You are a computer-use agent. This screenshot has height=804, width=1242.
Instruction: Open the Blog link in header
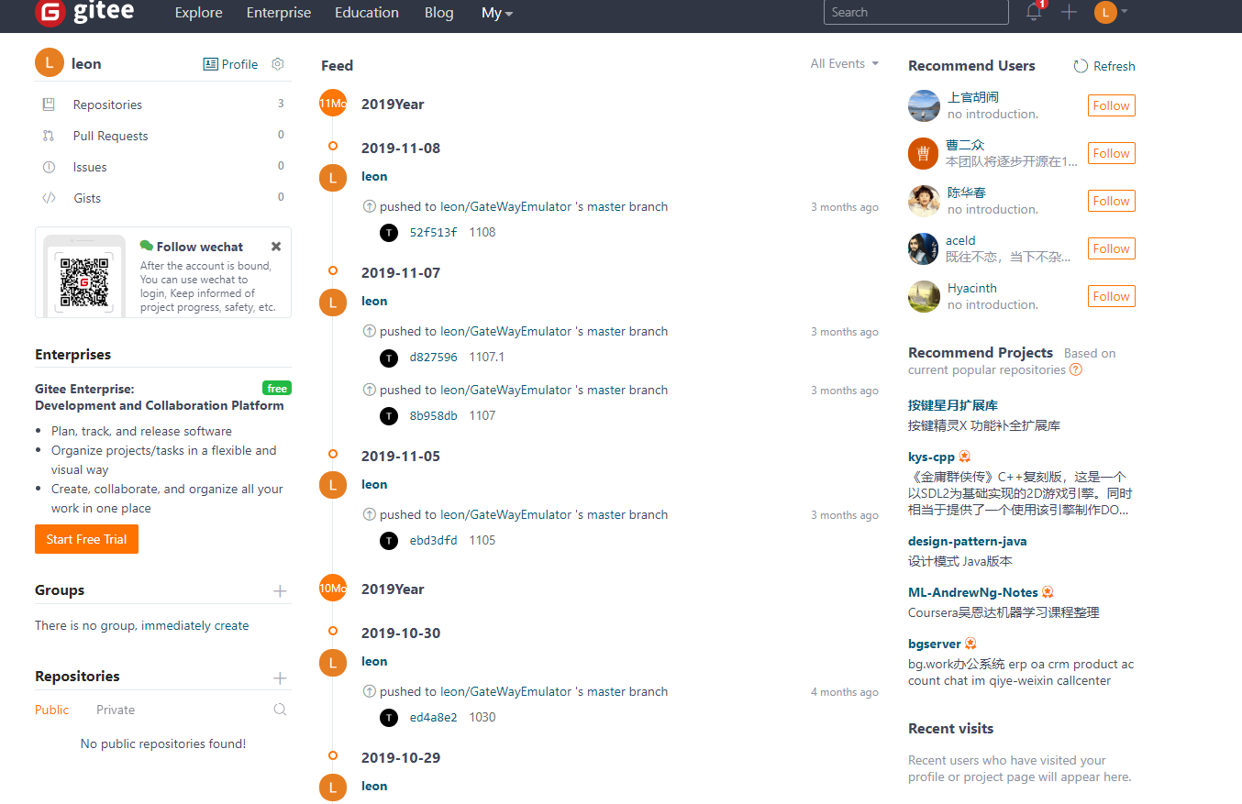439,13
